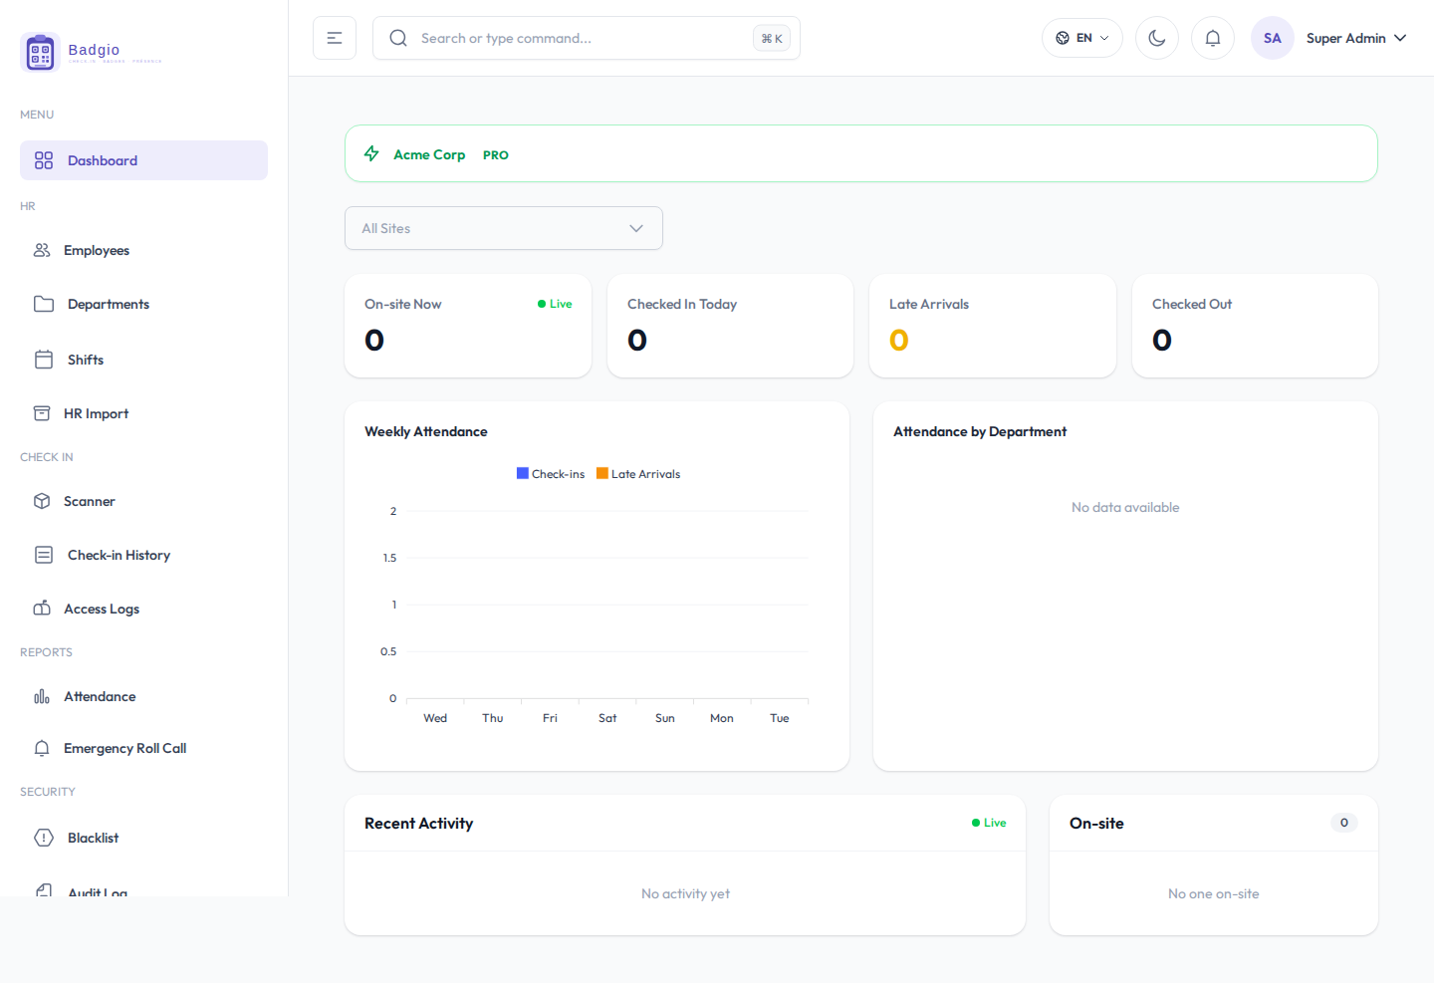Click the Blacklist alert icon

click(x=44, y=838)
